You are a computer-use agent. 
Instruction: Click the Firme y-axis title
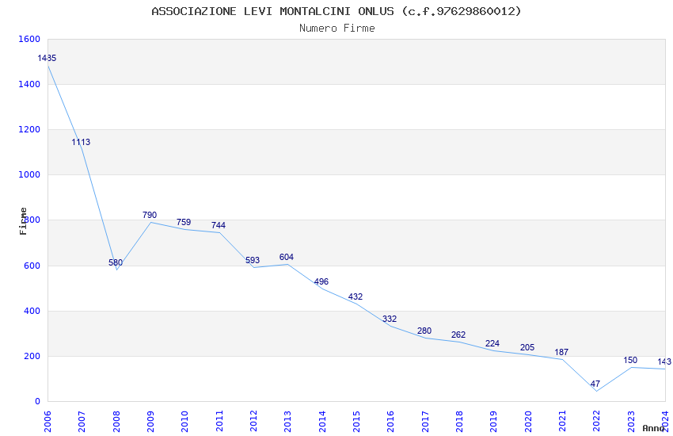pos(23,221)
